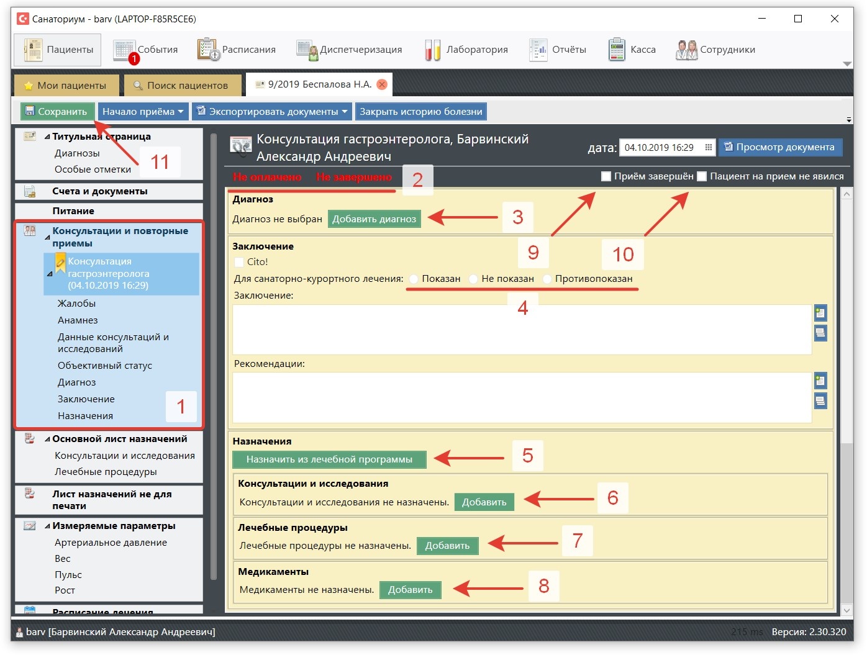Click inside the Рекомендации text field

point(522,397)
